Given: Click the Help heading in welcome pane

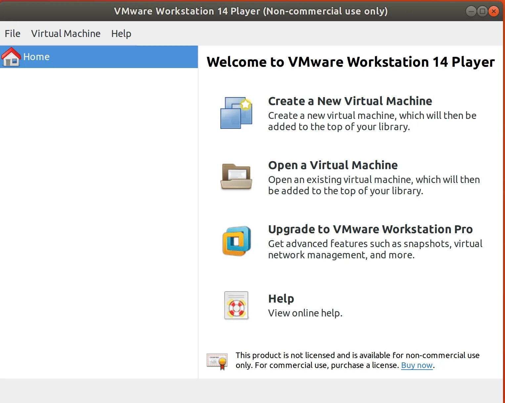Looking at the screenshot, I should (x=281, y=299).
